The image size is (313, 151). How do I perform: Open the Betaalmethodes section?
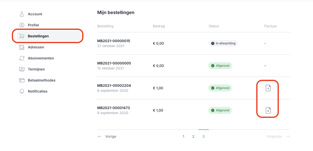click(41, 80)
